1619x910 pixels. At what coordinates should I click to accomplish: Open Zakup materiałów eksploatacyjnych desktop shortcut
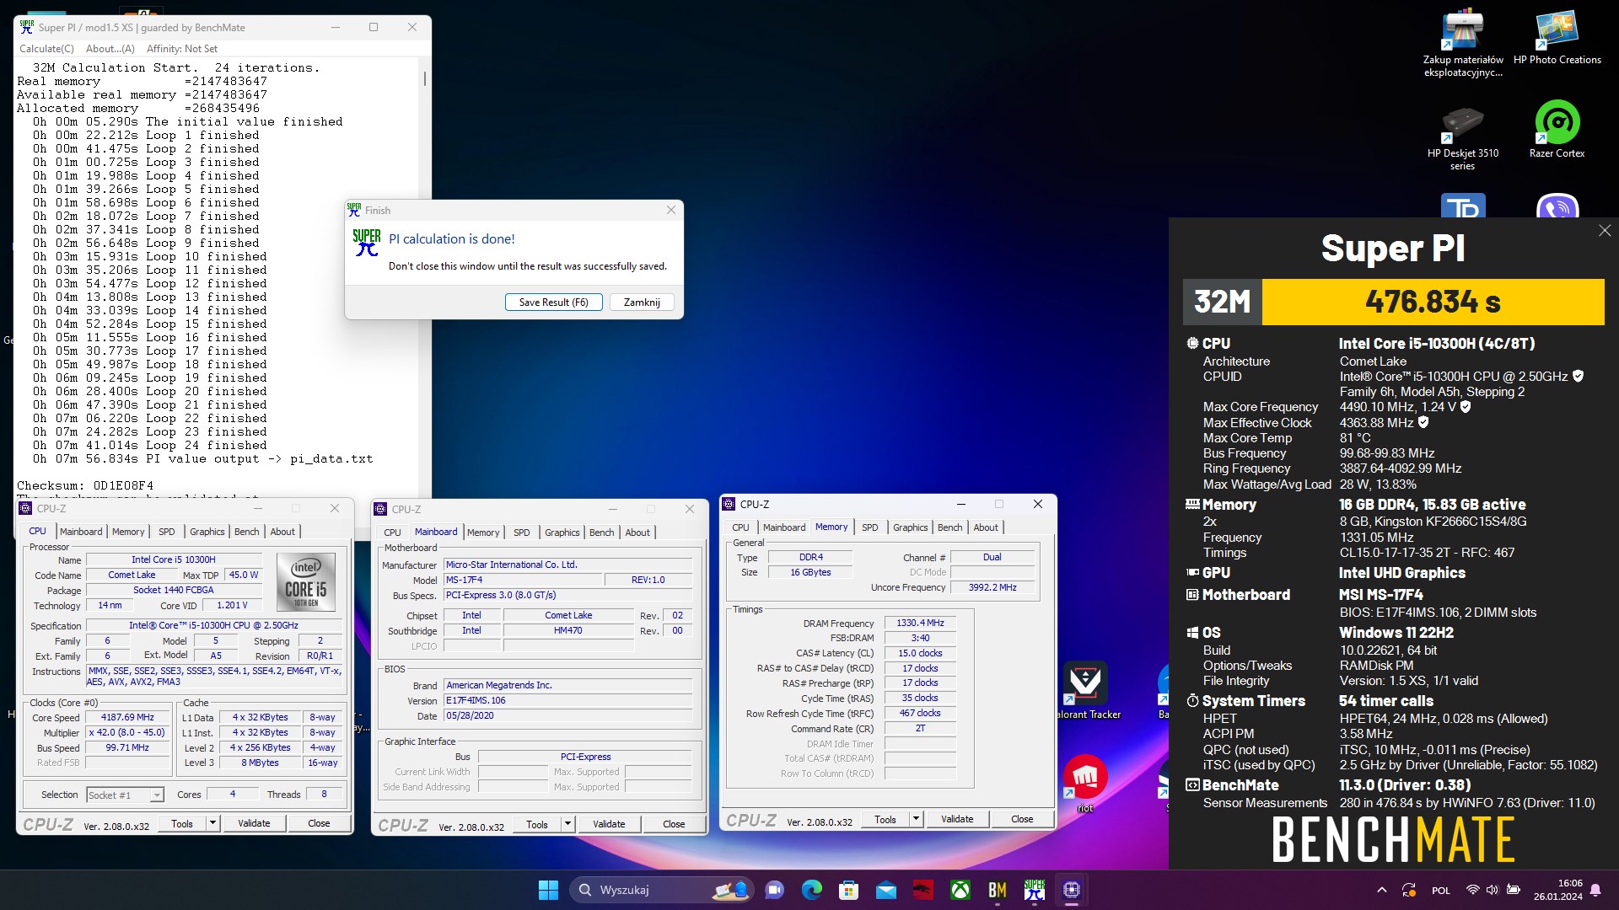(x=1462, y=42)
